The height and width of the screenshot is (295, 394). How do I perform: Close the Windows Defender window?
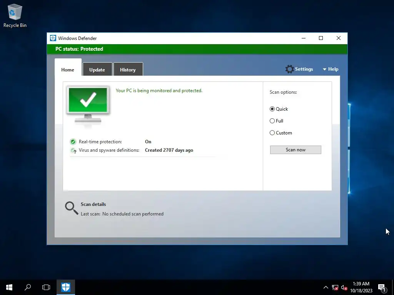click(339, 38)
